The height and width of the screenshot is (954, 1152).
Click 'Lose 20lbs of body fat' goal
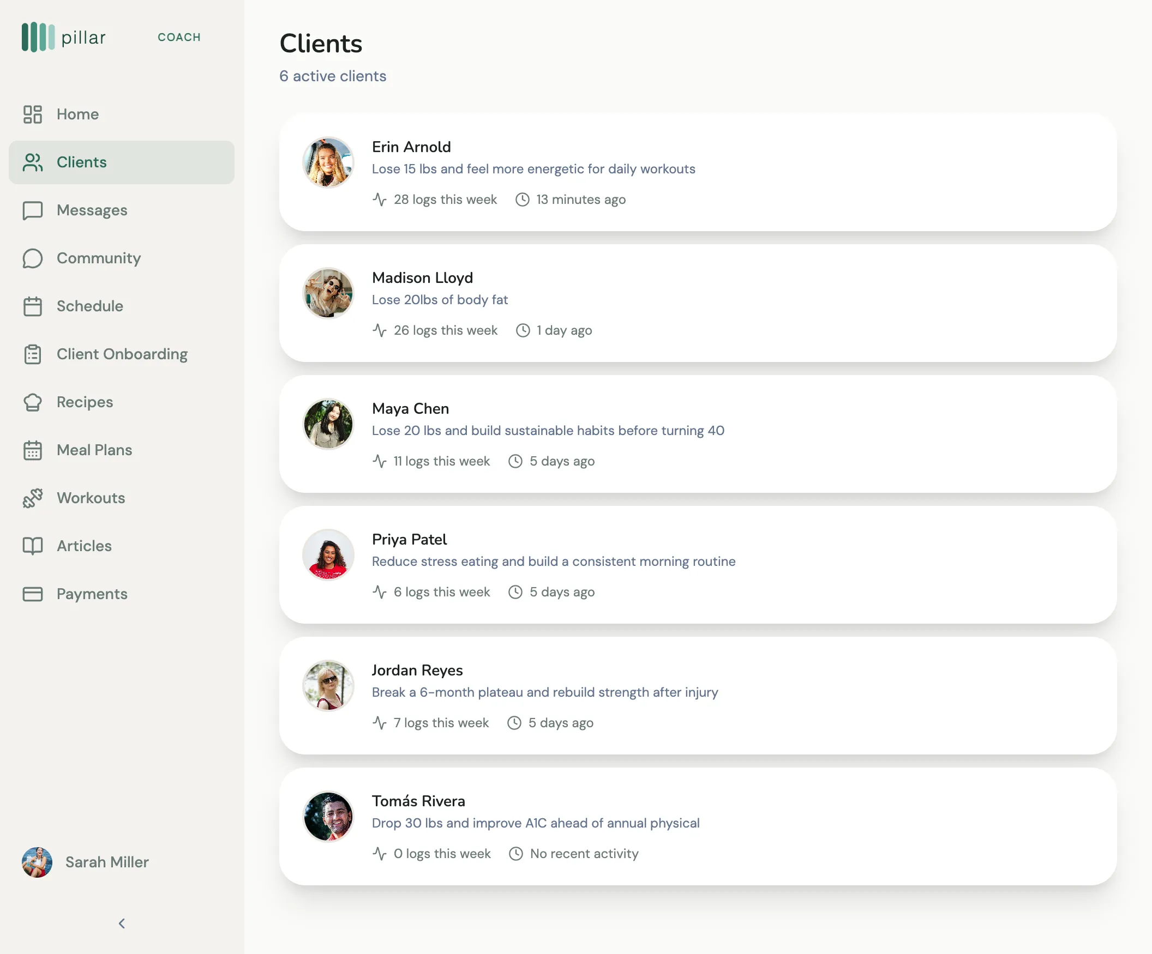click(x=440, y=300)
